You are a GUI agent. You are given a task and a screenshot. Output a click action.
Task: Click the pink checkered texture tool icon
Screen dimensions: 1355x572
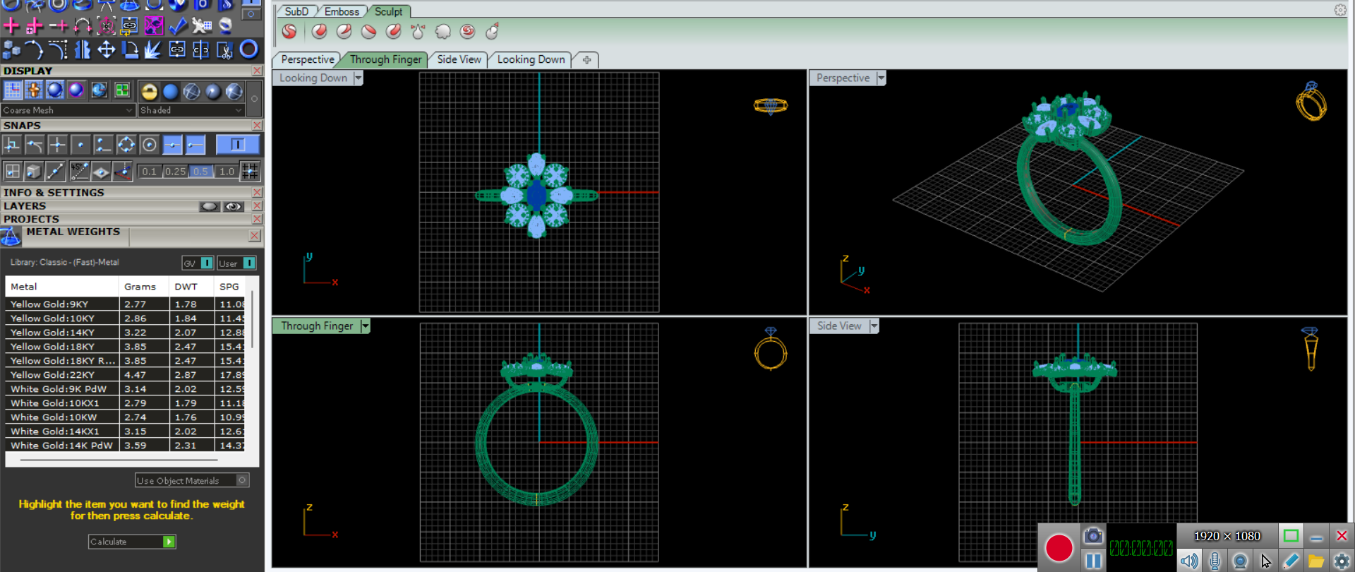[x=153, y=26]
